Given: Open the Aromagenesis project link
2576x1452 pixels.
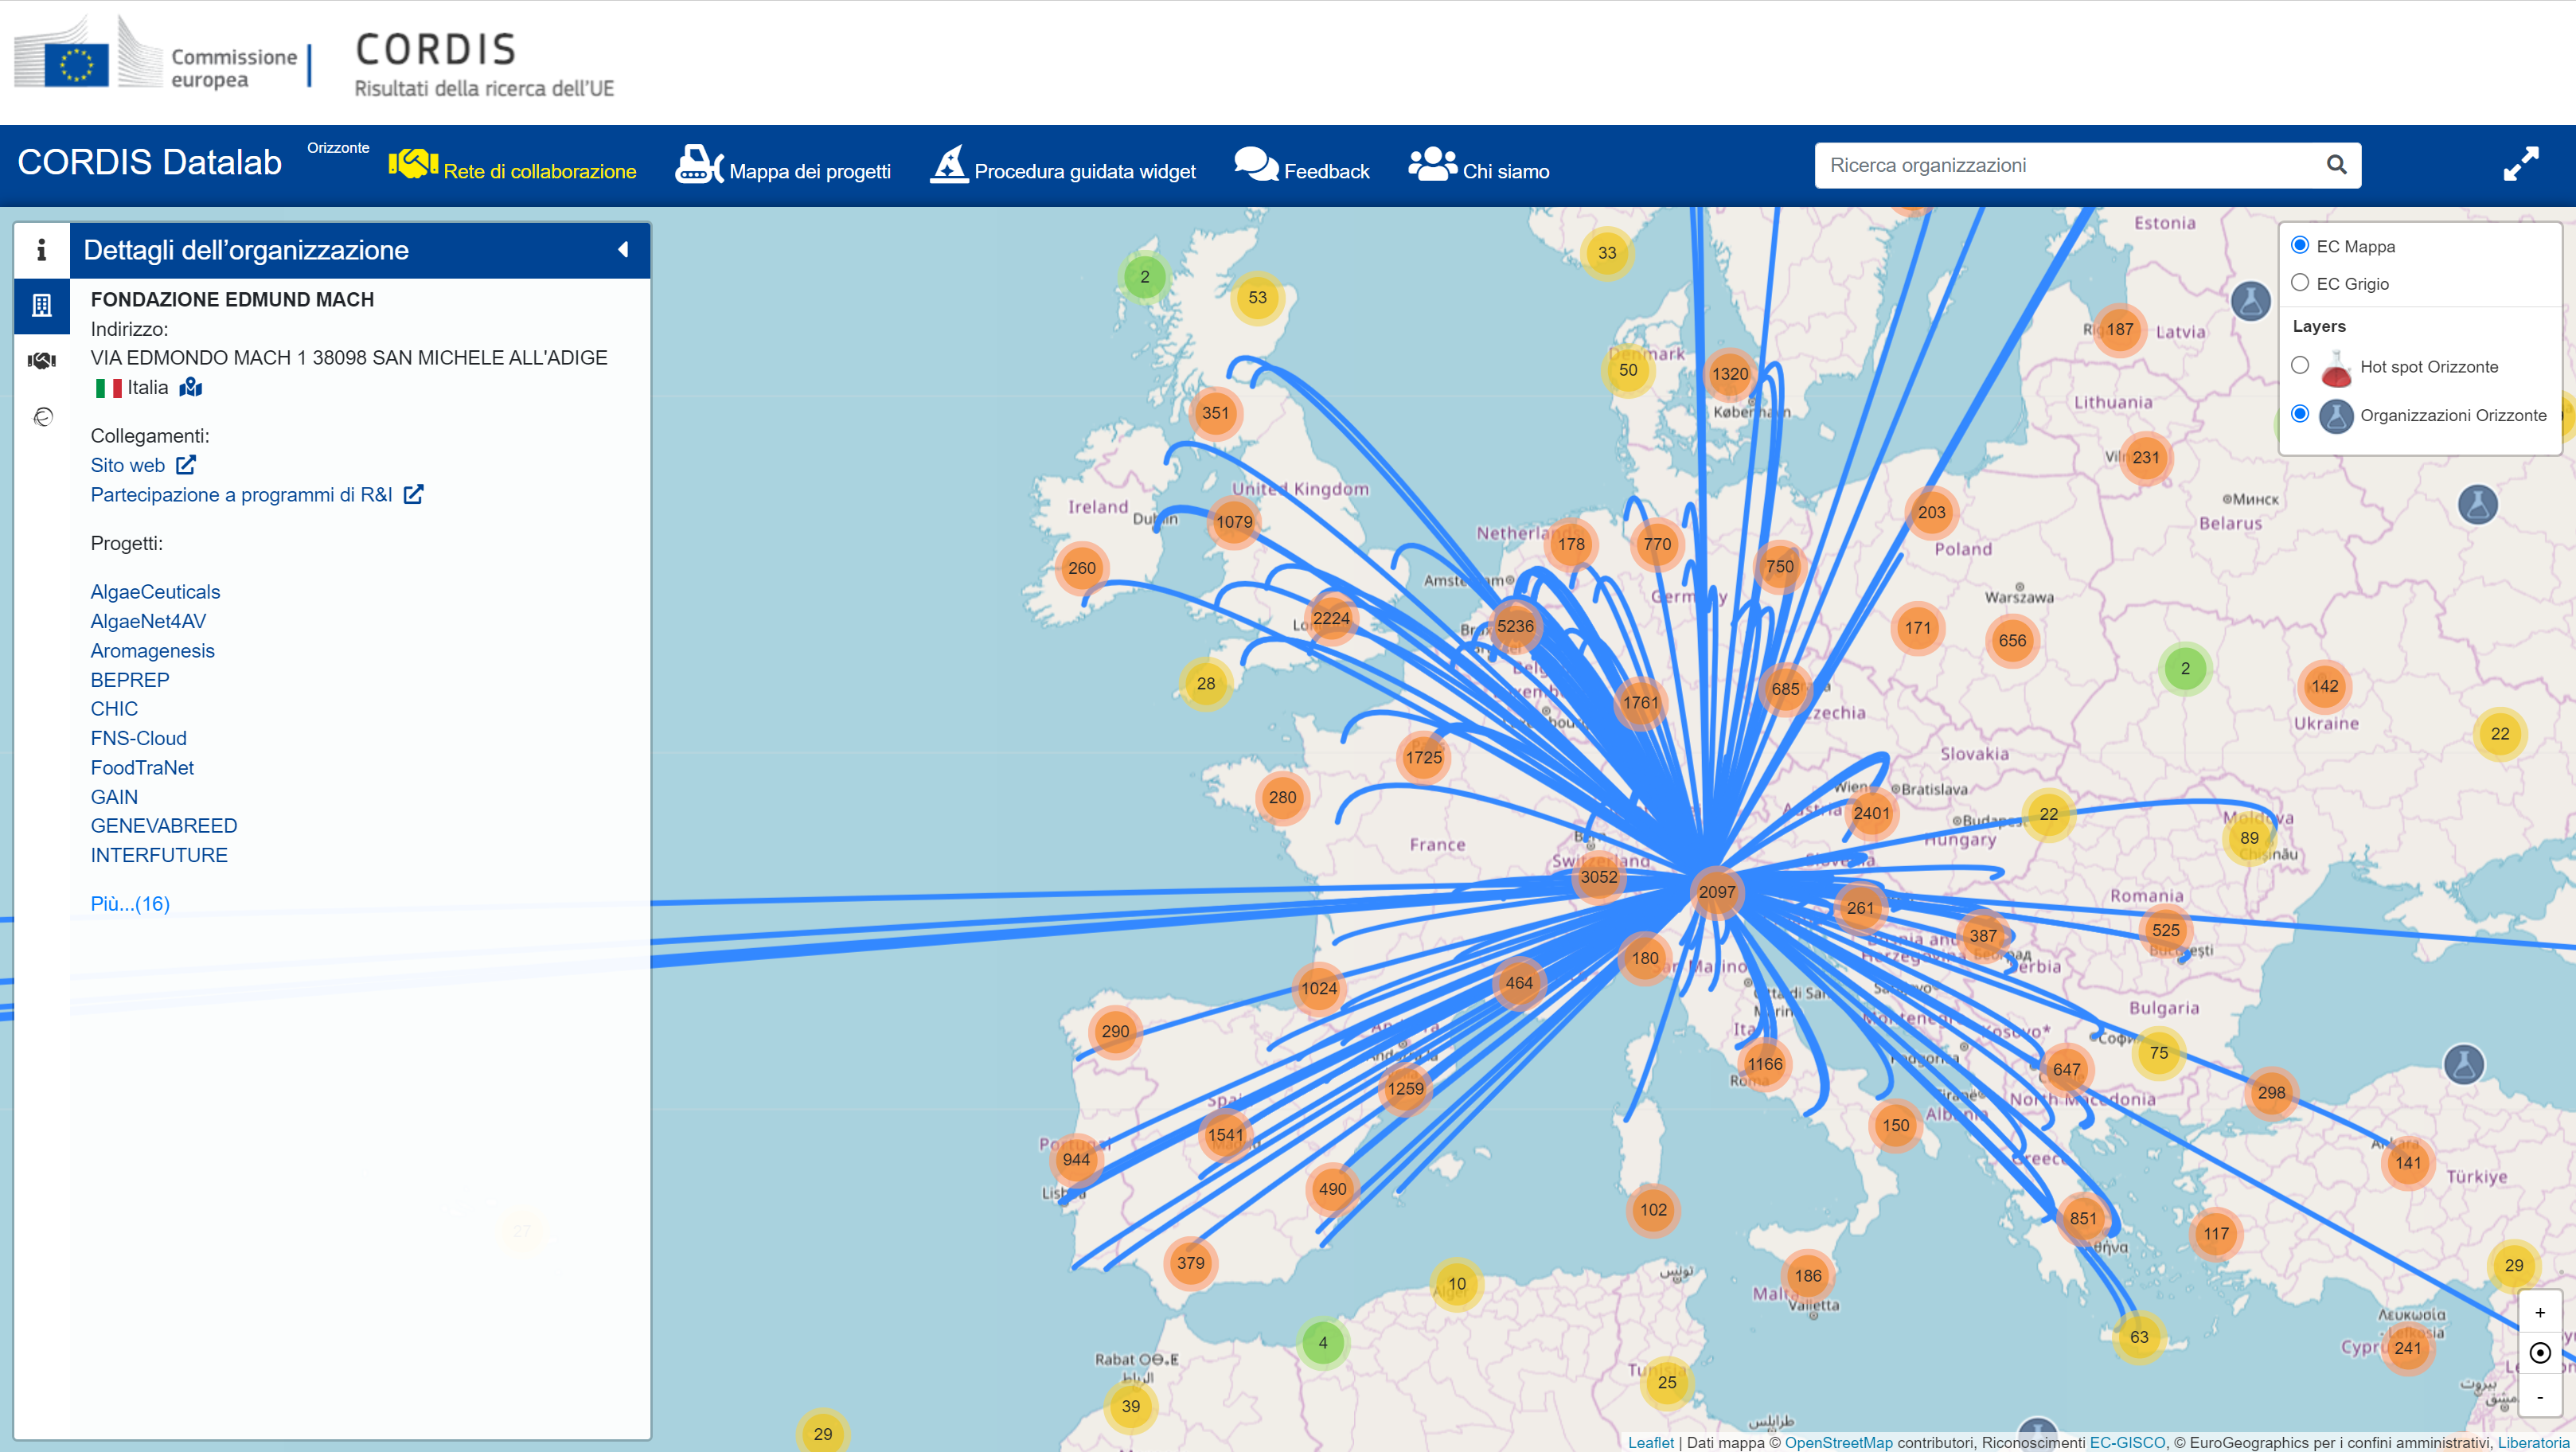Looking at the screenshot, I should point(152,651).
